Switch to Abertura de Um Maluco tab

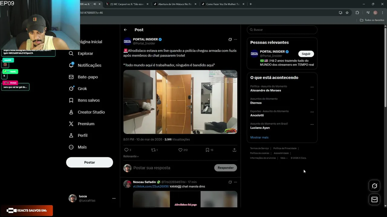point(175,4)
